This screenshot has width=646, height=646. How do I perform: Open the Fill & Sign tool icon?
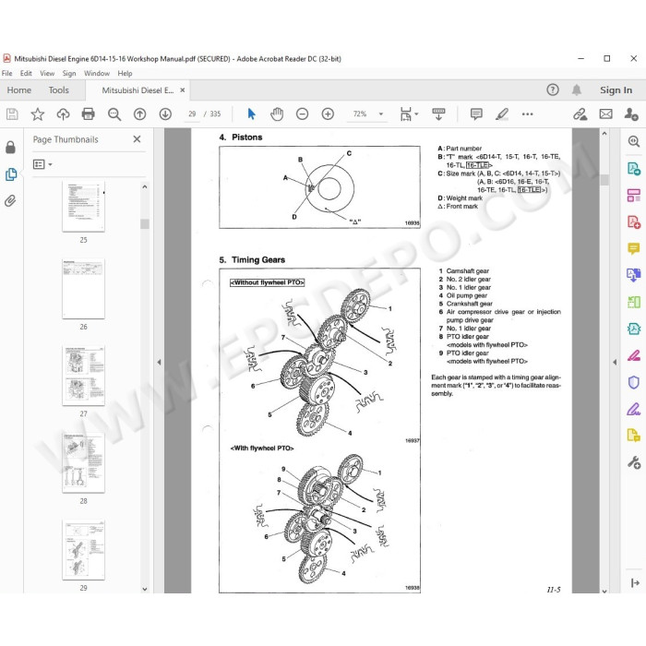point(634,409)
